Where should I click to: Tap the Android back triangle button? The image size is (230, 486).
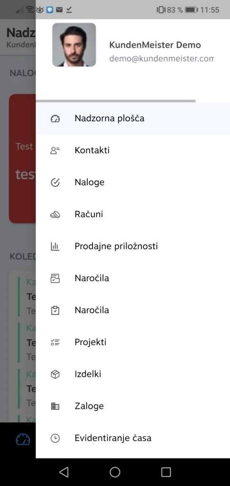click(x=64, y=472)
